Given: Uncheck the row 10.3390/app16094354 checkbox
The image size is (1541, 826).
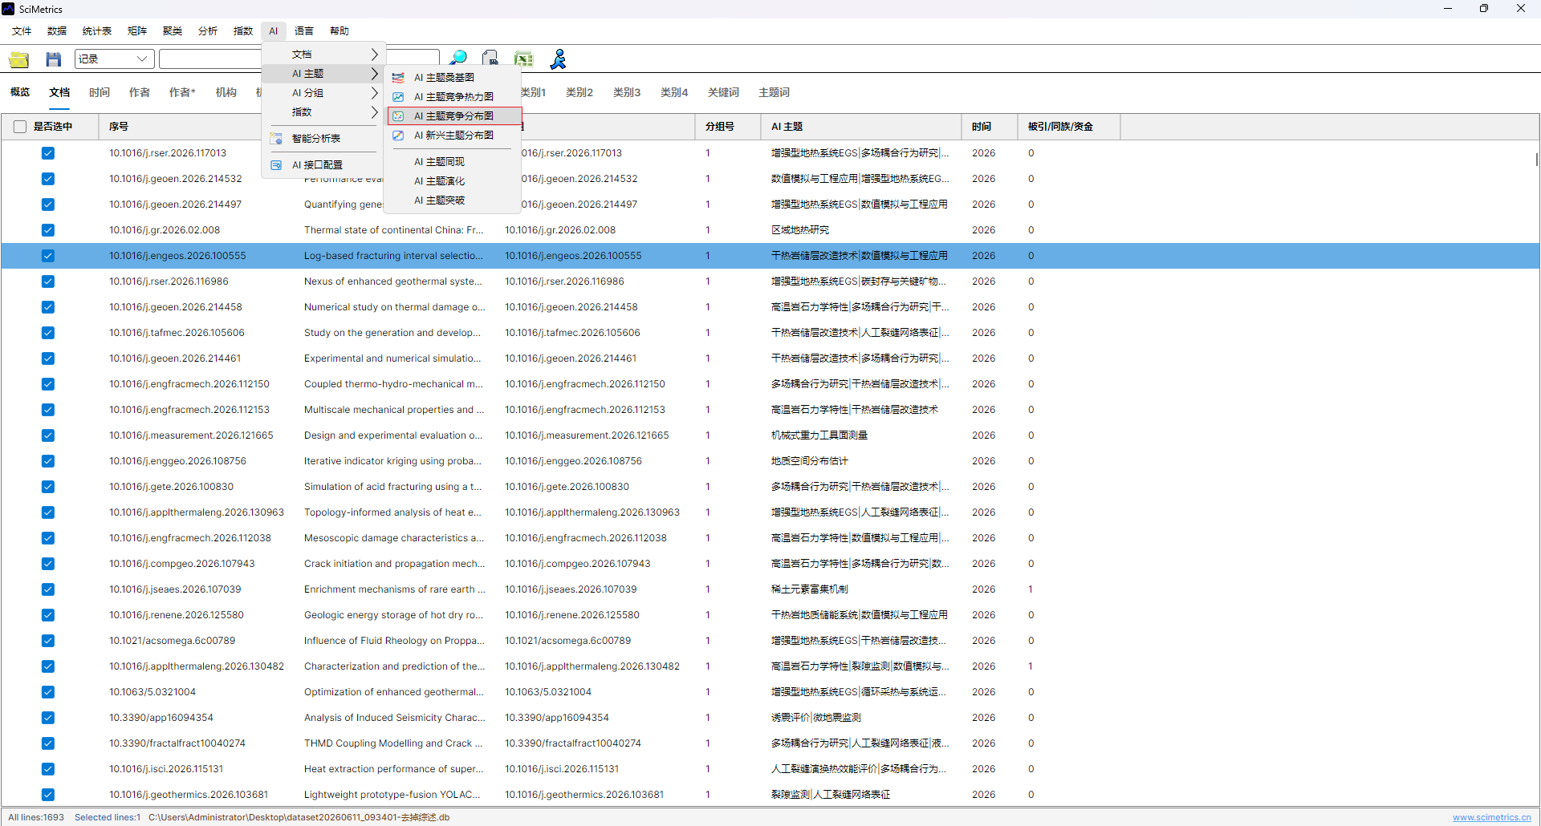Looking at the screenshot, I should click(x=48, y=718).
